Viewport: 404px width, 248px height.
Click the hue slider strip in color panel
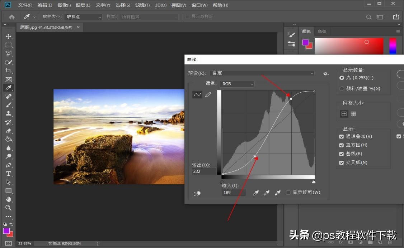pos(393,46)
